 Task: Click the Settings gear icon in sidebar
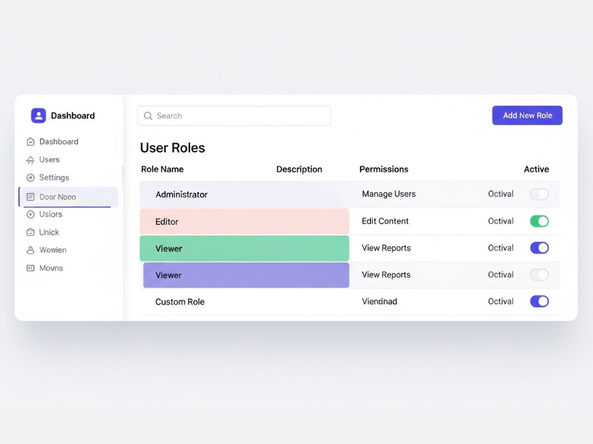coord(31,178)
